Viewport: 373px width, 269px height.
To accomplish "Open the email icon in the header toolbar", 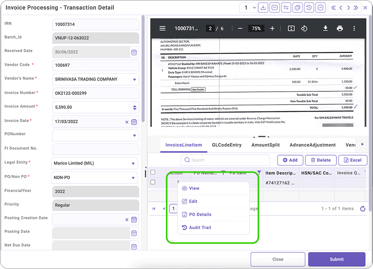I will (x=275, y=7).
